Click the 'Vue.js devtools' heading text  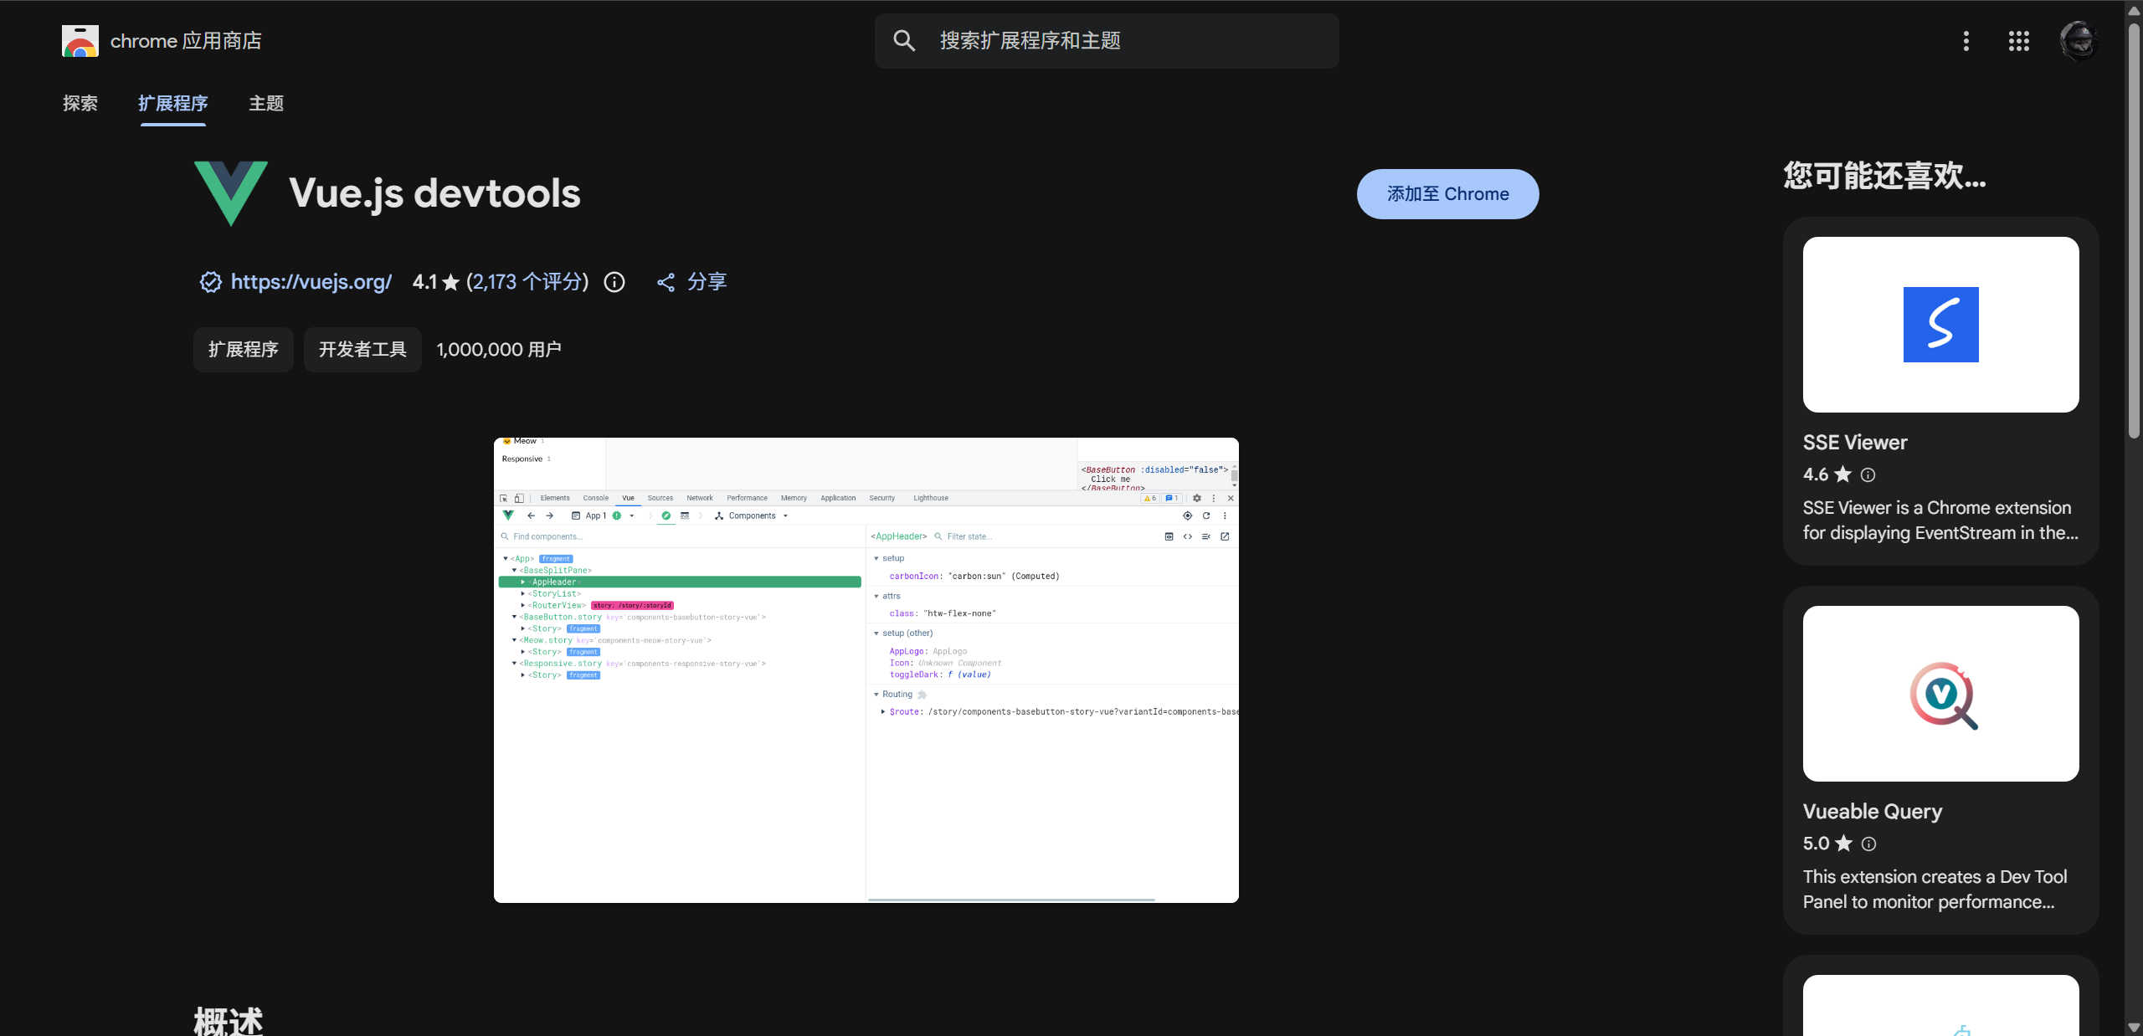[x=434, y=193]
